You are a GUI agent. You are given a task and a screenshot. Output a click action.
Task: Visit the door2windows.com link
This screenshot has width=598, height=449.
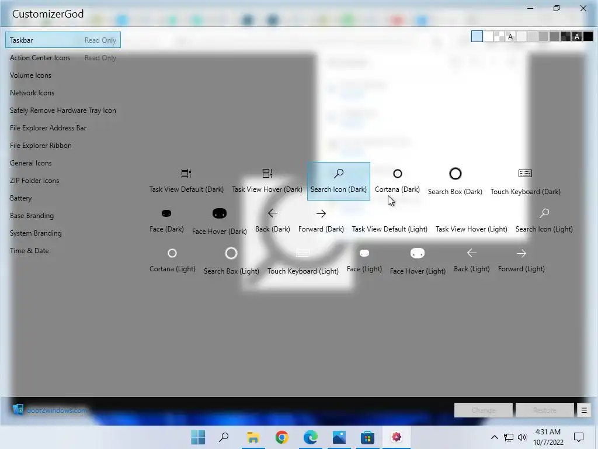57,410
